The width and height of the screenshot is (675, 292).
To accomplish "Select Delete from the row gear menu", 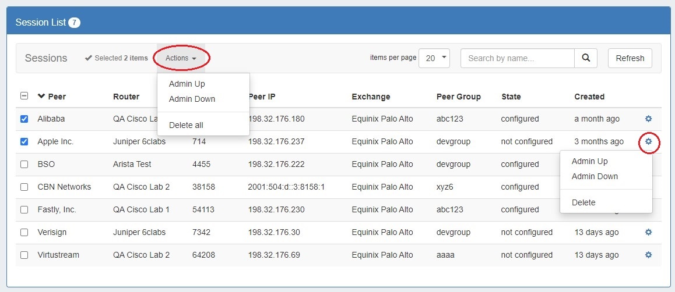I will click(583, 202).
